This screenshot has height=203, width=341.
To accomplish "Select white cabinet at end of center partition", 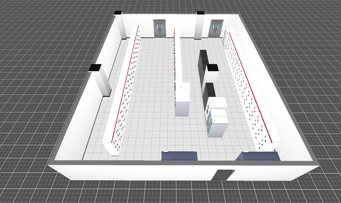I will click(182, 102).
